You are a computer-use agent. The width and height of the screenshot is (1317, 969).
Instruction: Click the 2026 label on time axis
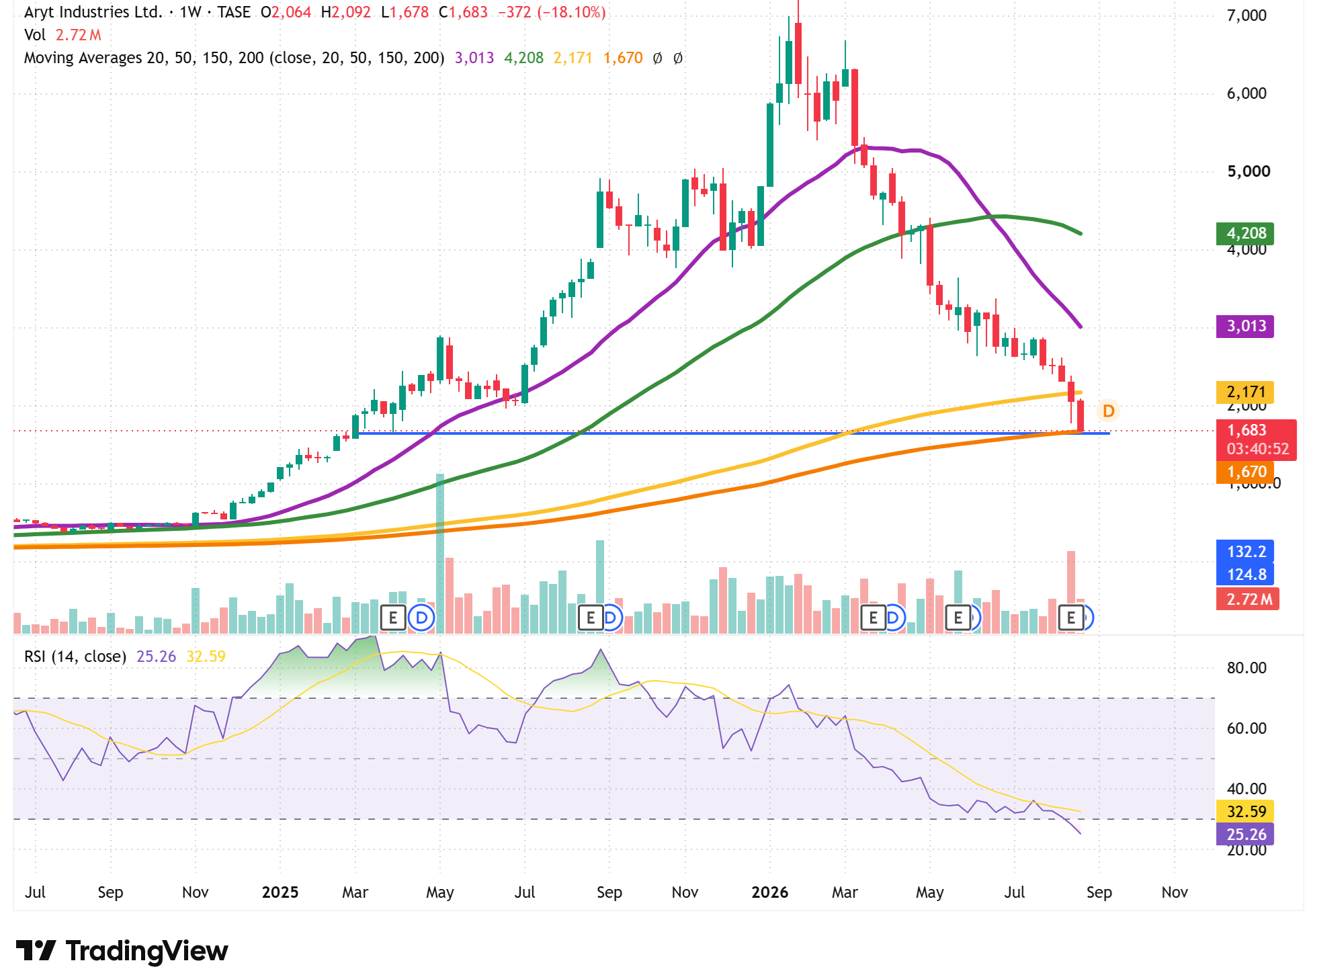770,892
